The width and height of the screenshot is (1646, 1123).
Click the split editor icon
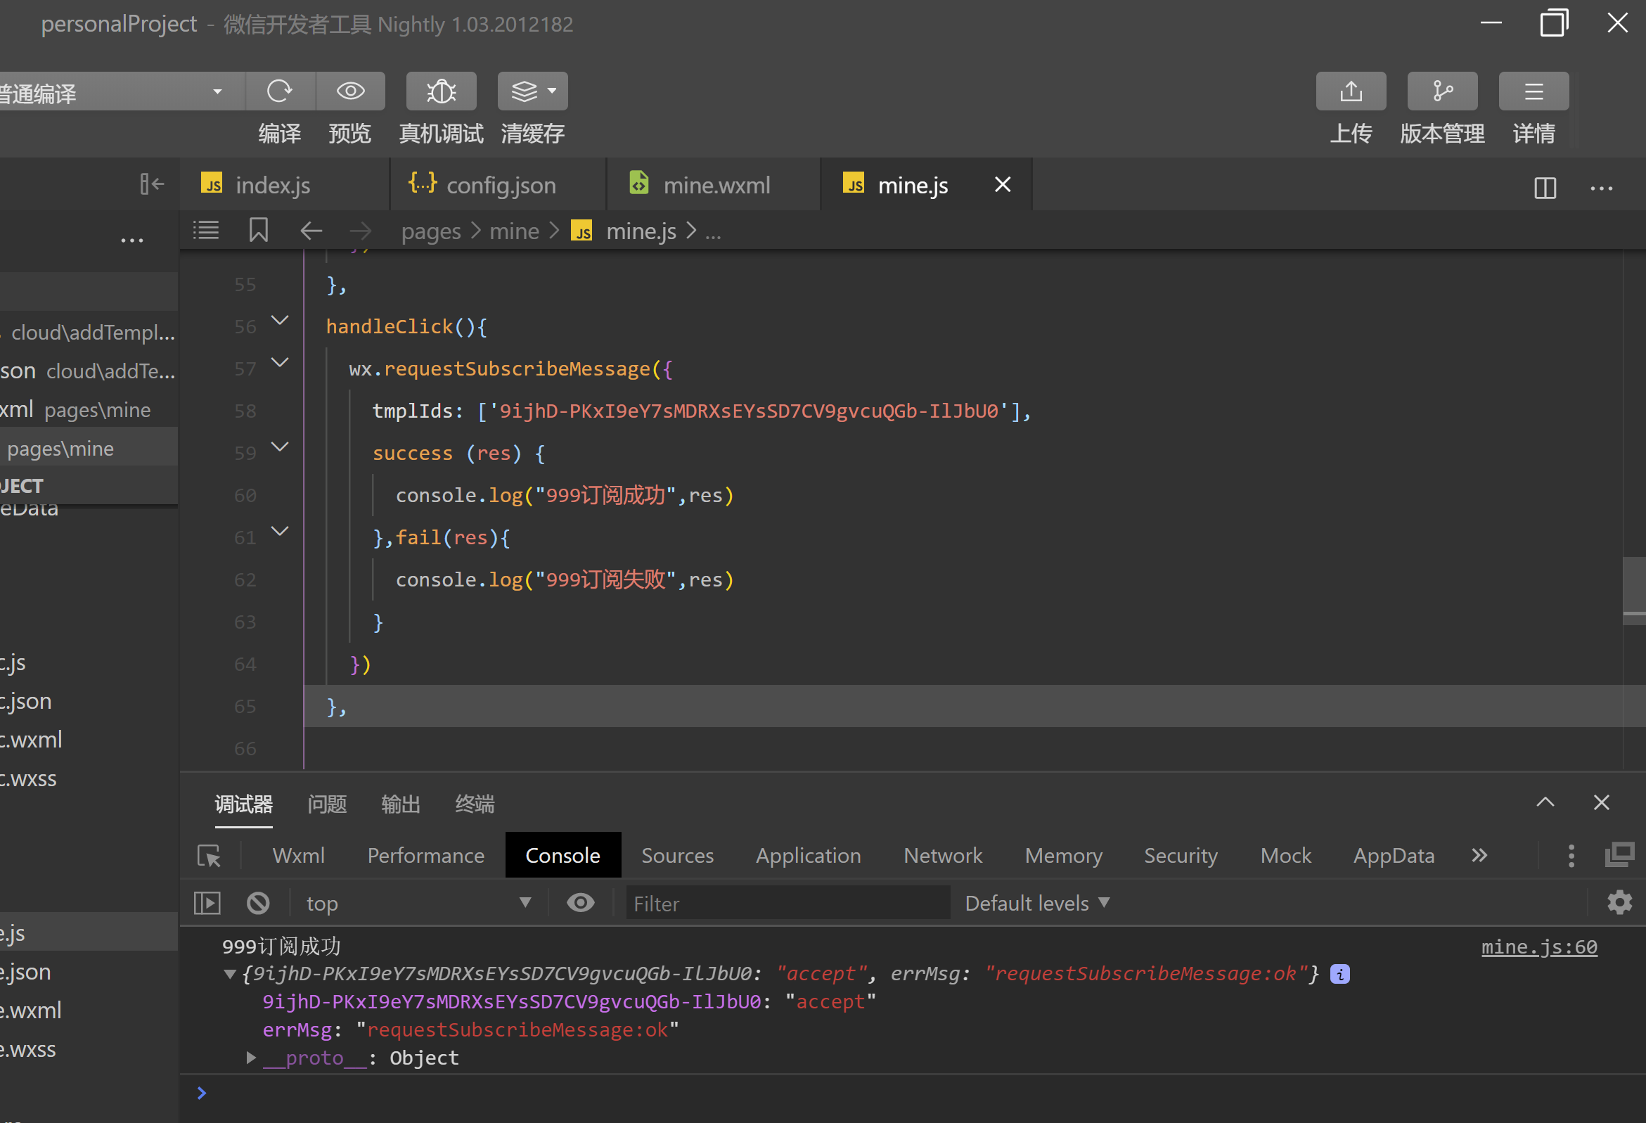[x=1545, y=188]
